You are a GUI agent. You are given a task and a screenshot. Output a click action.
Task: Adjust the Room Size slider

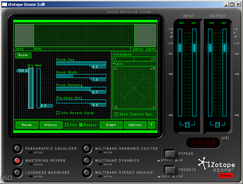(x=81, y=63)
